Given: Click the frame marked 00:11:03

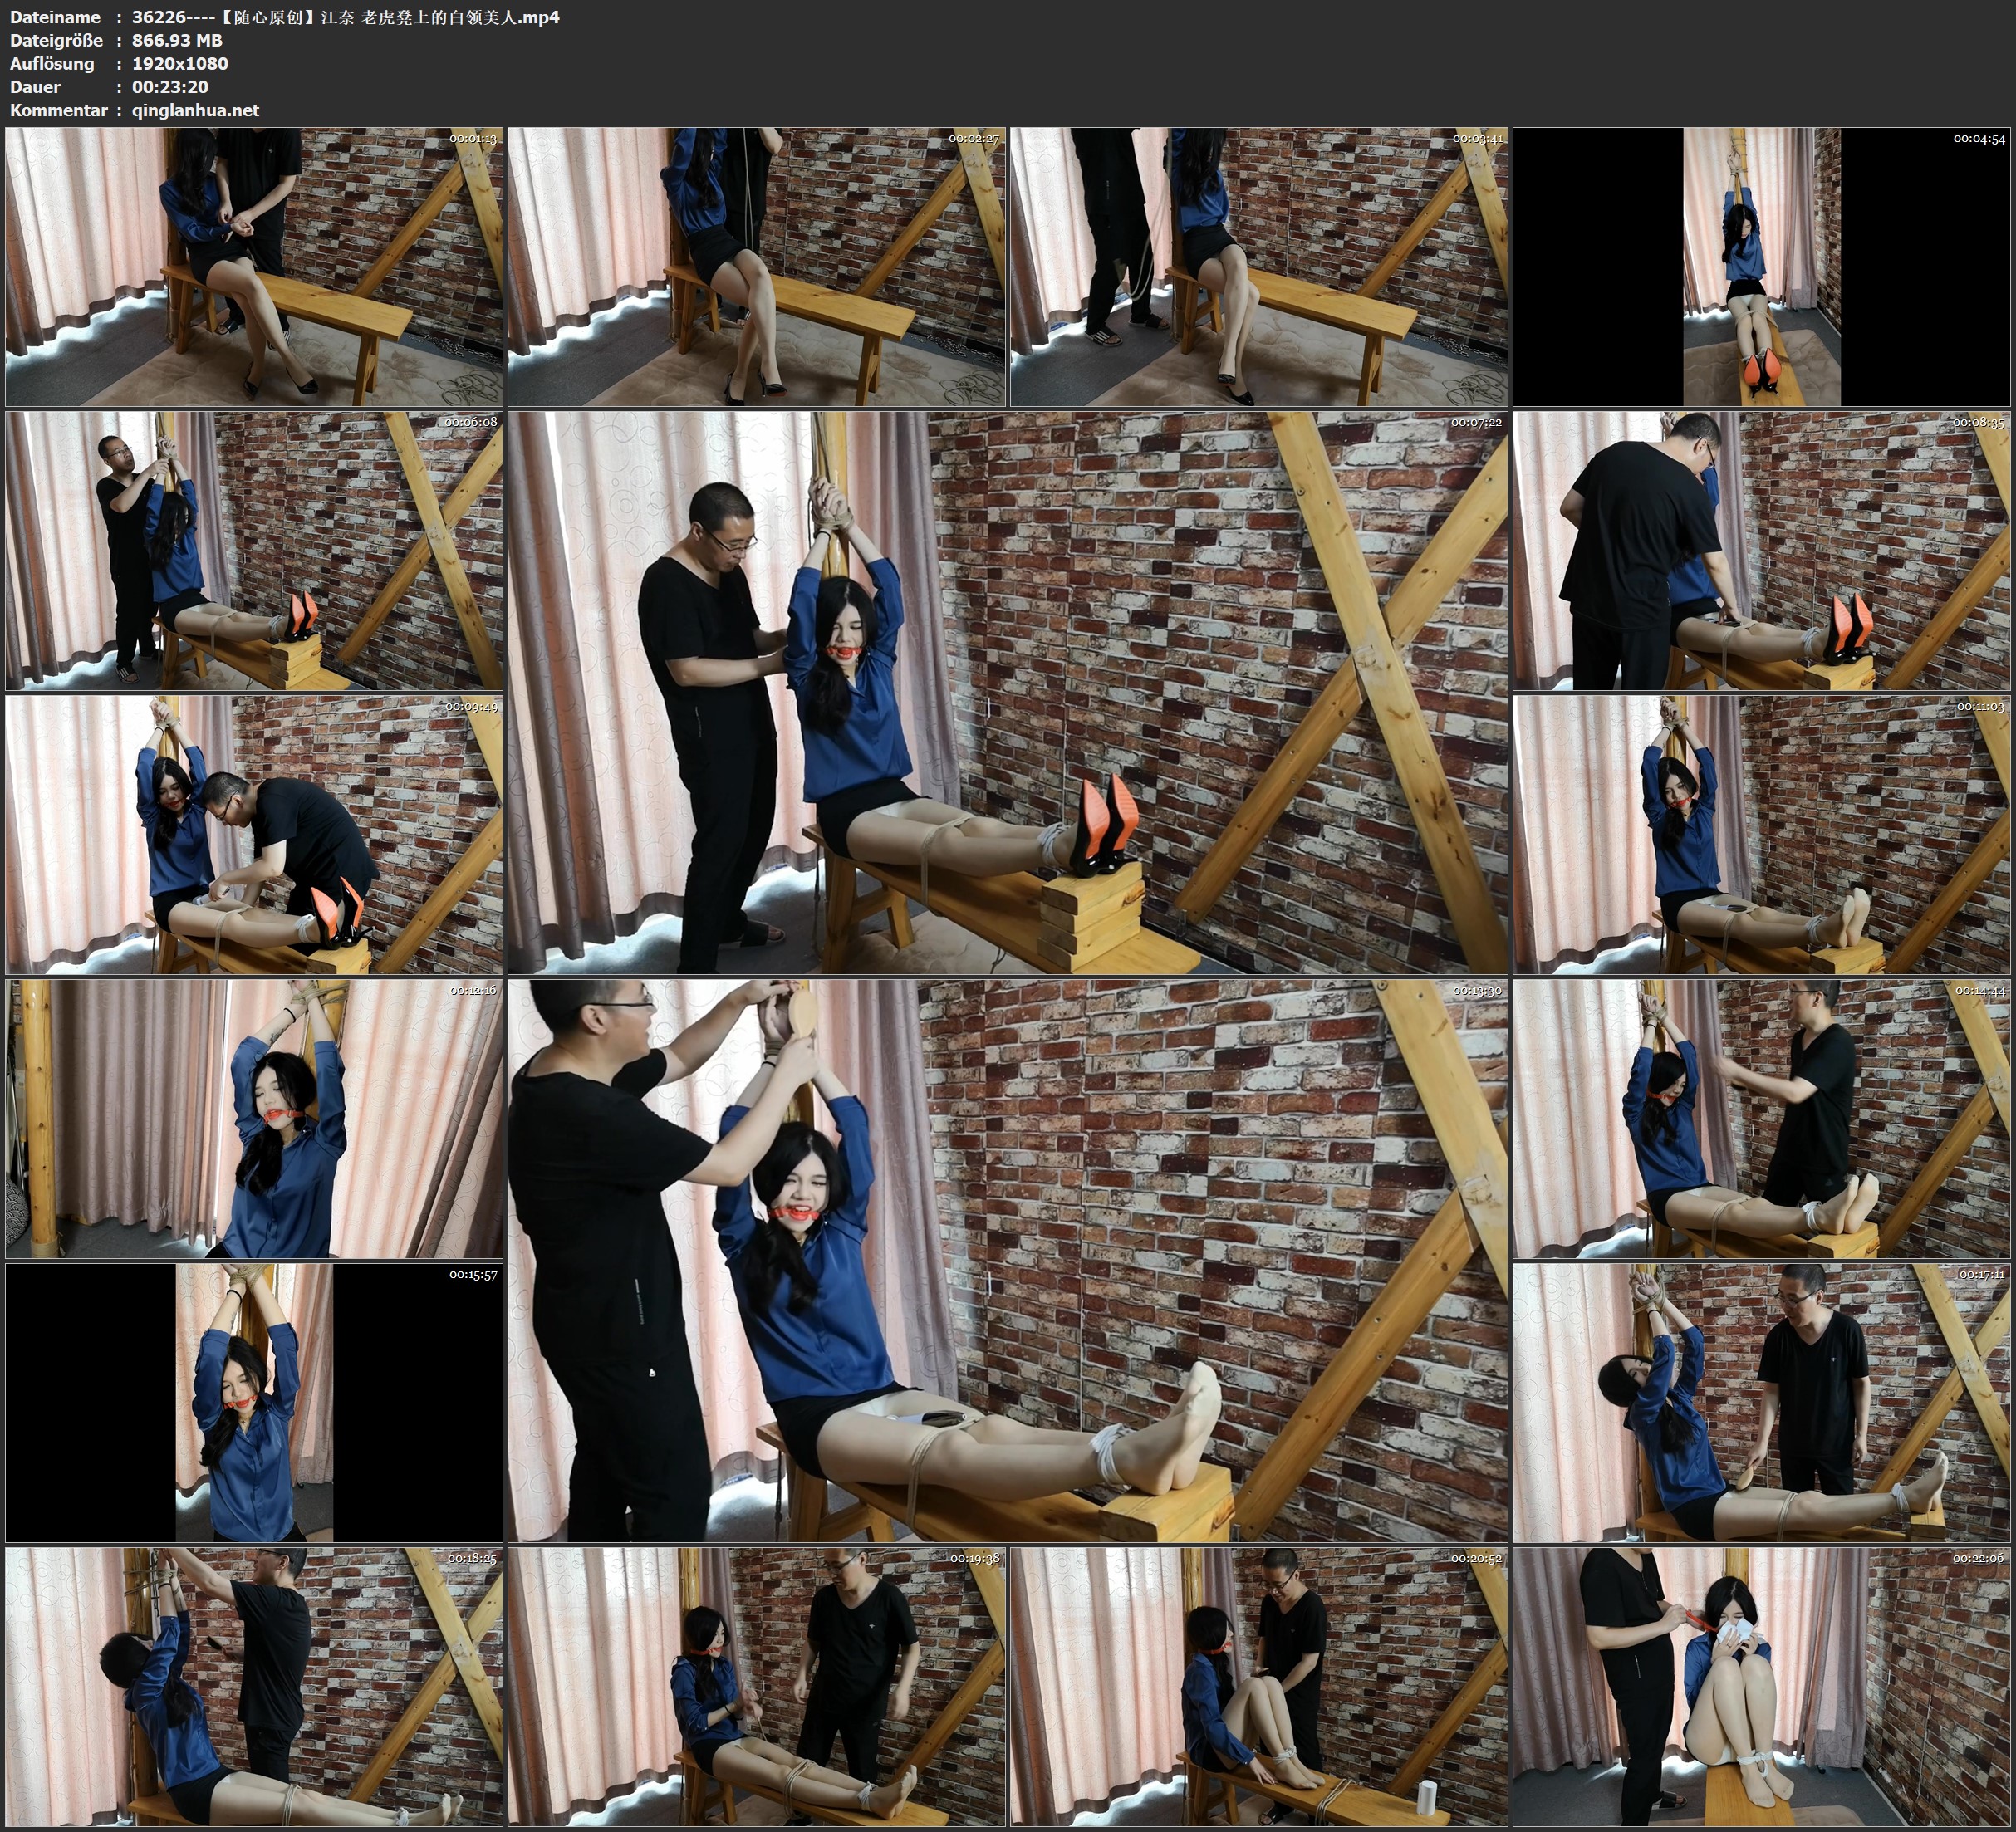Looking at the screenshot, I should tap(1762, 835).
